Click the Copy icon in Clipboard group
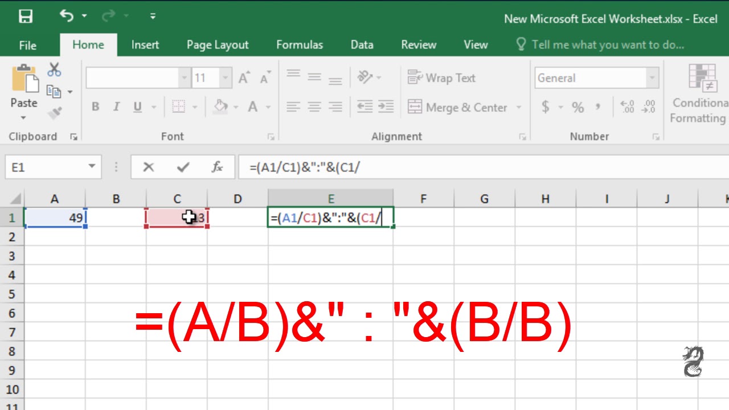Screen dimensions: 729x410 click(55, 91)
